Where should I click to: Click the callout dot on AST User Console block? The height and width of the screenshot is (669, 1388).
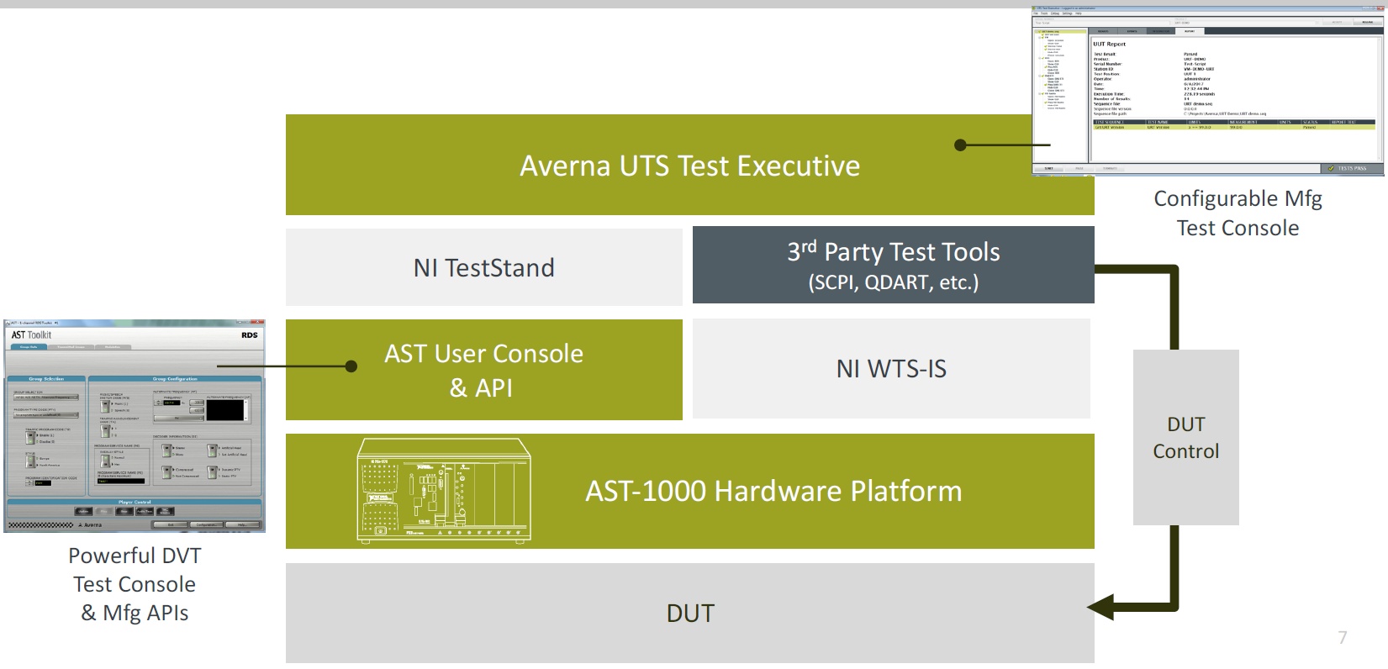pyautogui.click(x=351, y=366)
